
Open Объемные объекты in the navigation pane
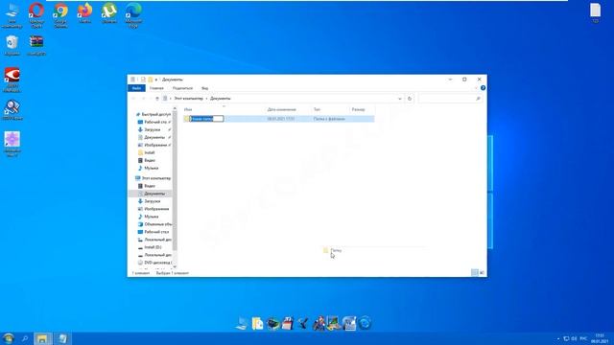point(154,224)
